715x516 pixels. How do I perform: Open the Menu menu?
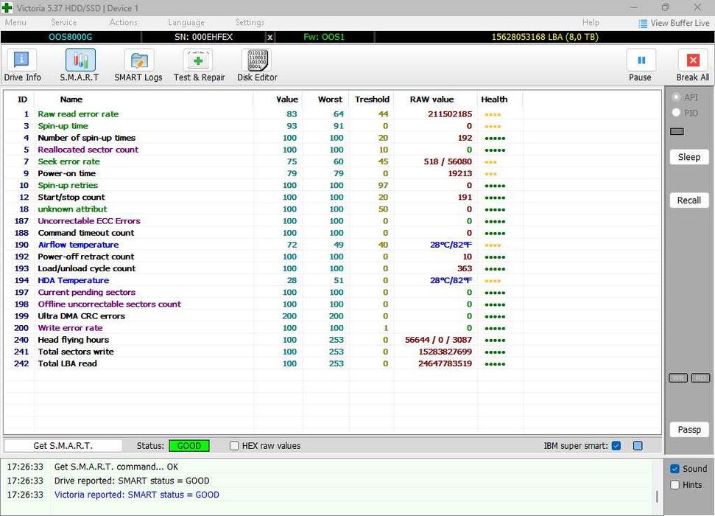[x=15, y=22]
